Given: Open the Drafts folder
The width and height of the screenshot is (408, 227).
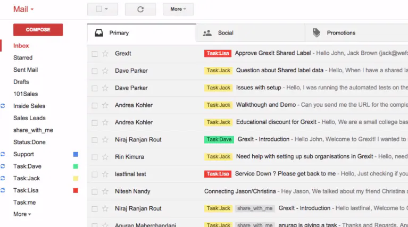Looking at the screenshot, I should point(21,82).
